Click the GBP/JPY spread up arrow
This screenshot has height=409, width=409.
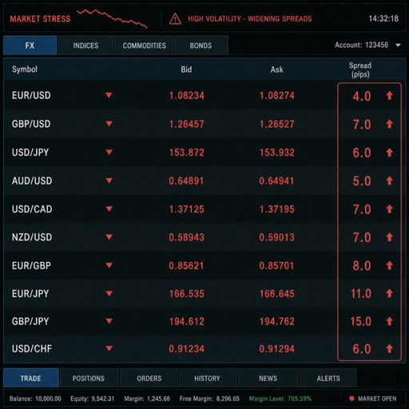pos(389,321)
